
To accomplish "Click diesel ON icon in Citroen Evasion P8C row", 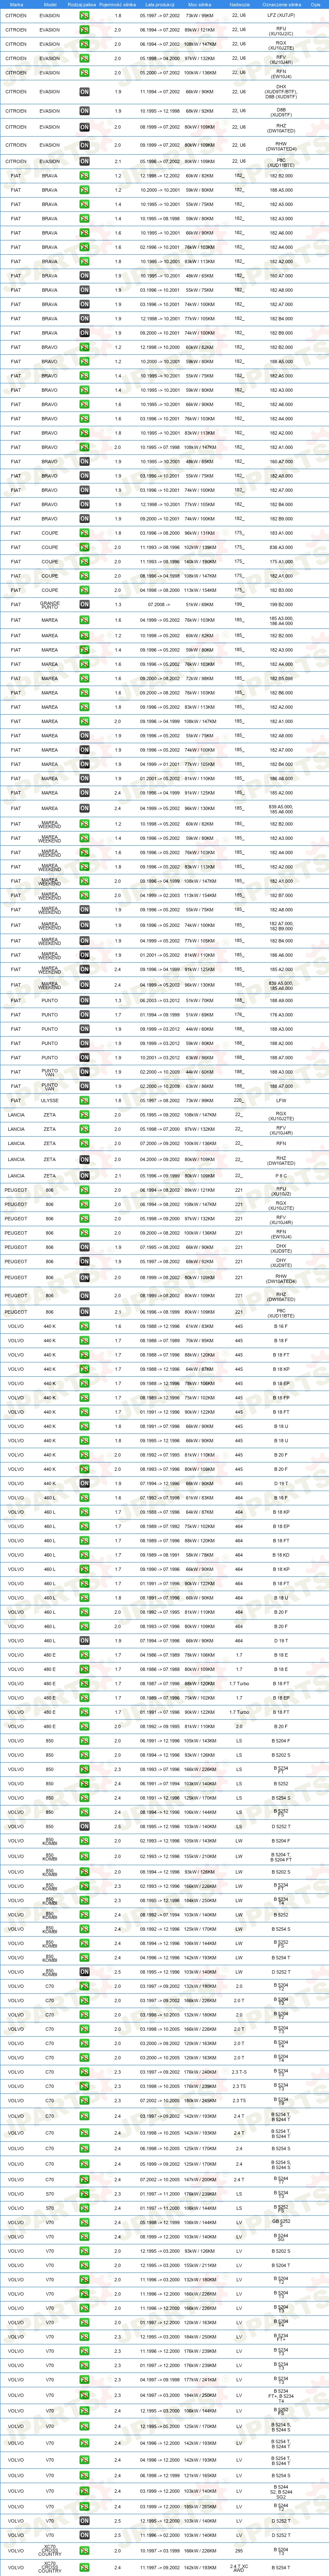I will (84, 161).
